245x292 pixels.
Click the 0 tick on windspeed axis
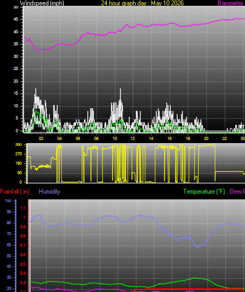click(x=17, y=130)
